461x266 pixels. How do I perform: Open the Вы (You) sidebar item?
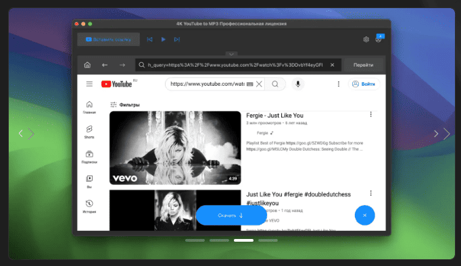(x=89, y=182)
